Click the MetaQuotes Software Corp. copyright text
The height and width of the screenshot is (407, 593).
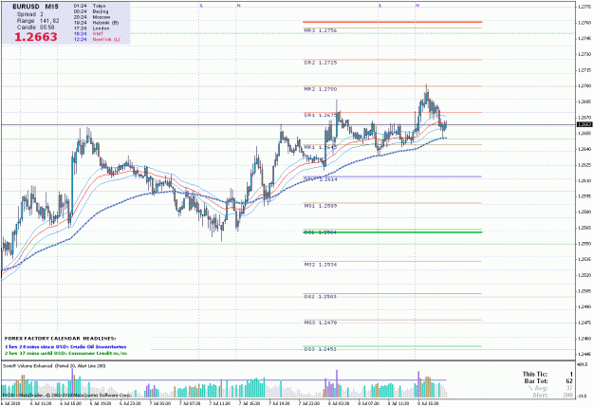(66, 395)
